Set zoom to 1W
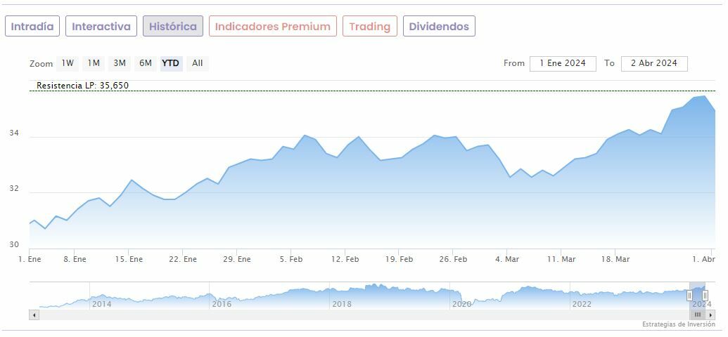728x337 pixels. [68, 63]
